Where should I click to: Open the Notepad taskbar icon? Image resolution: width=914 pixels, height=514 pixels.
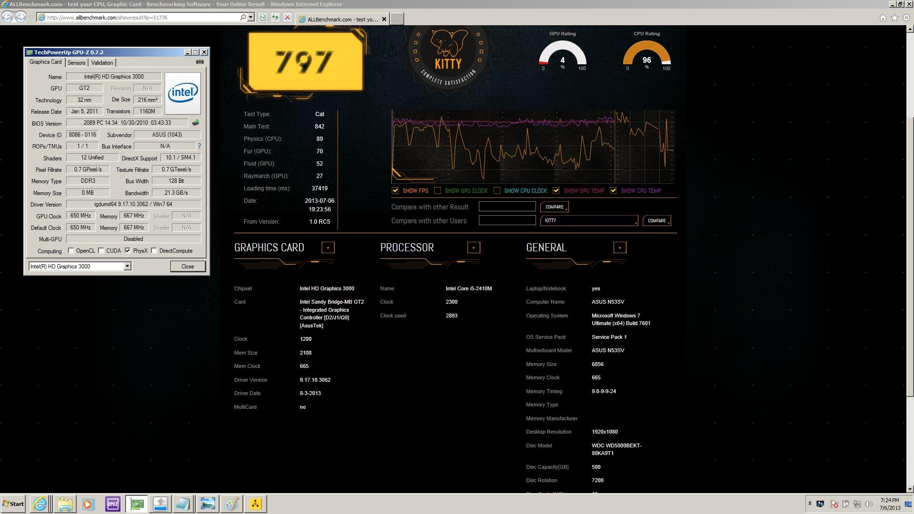point(184,504)
